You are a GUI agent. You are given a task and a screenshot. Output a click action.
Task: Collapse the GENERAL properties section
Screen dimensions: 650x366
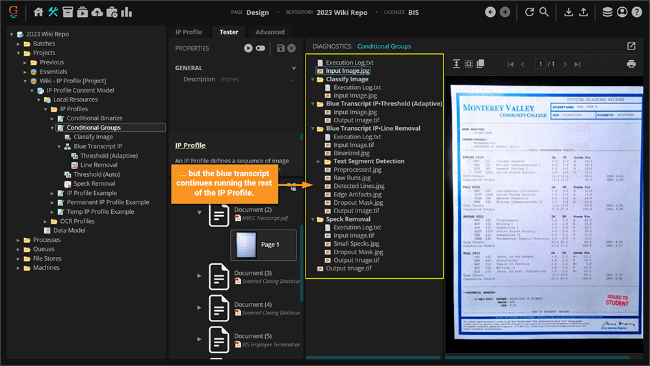pos(294,68)
